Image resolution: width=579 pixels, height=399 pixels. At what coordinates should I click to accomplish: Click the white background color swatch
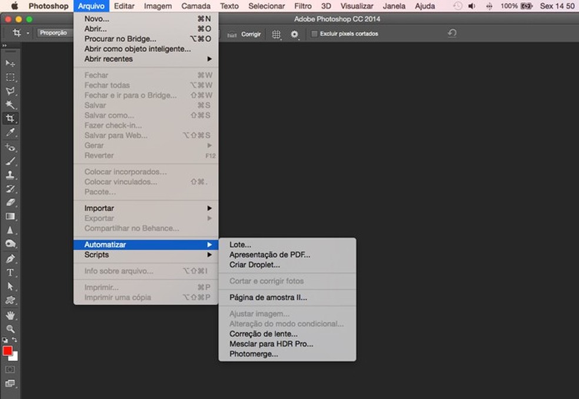click(x=14, y=357)
